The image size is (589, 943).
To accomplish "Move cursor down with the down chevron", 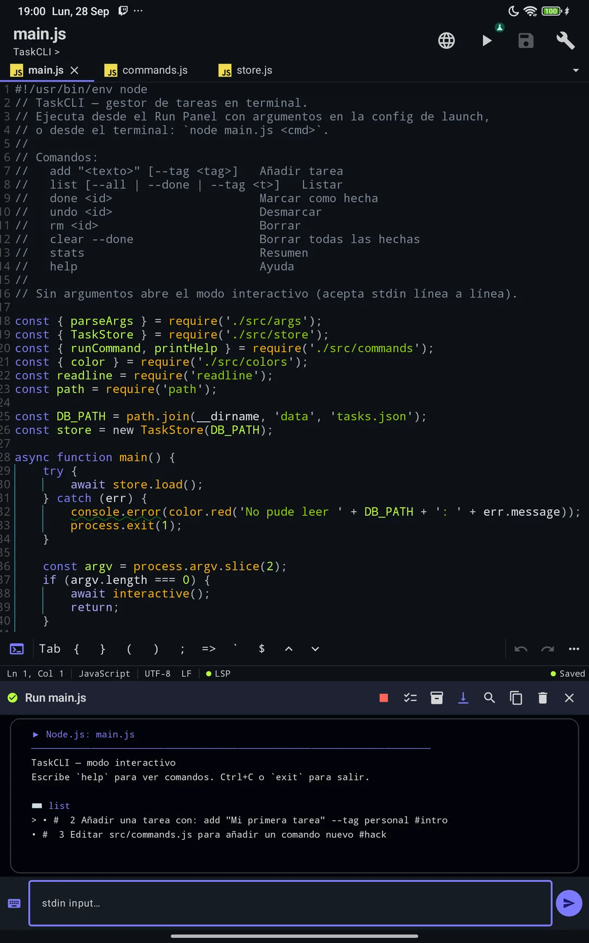I will pos(315,649).
